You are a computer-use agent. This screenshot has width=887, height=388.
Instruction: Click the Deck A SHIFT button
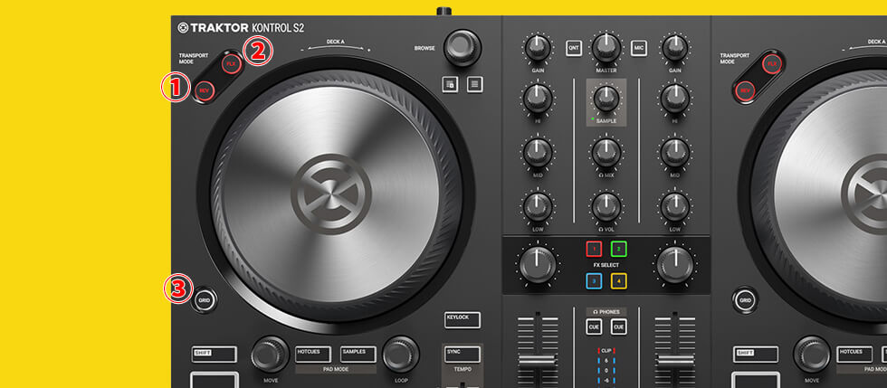214,354
